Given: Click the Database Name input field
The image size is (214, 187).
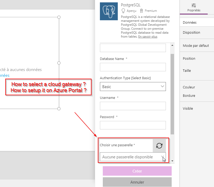Looking at the screenshot, I should point(133,67).
